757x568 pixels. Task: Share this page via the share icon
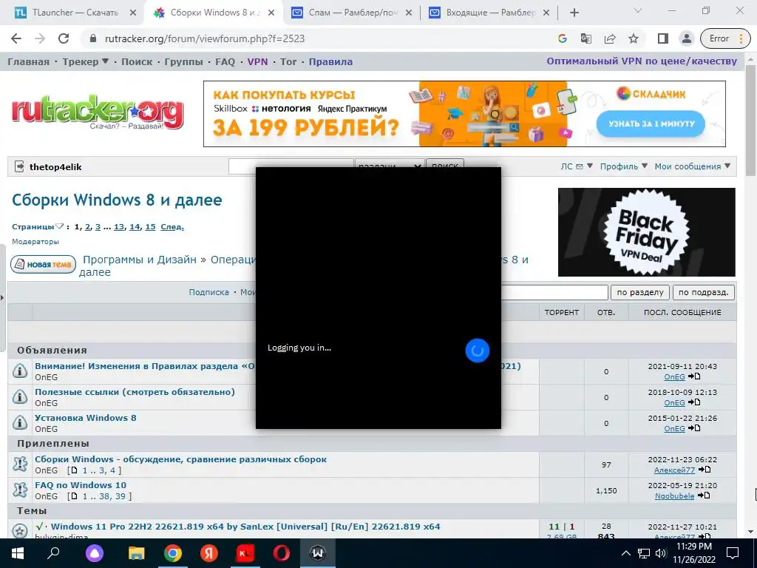click(x=610, y=38)
